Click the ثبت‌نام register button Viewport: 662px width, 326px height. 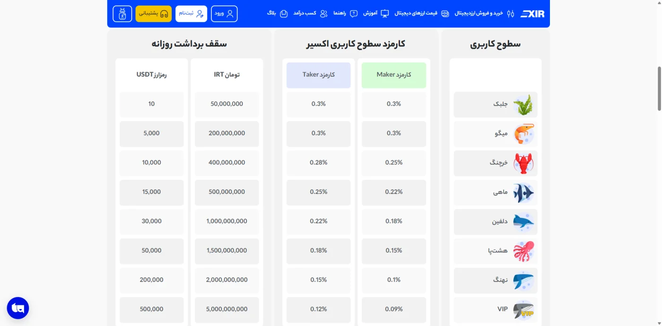tap(191, 14)
